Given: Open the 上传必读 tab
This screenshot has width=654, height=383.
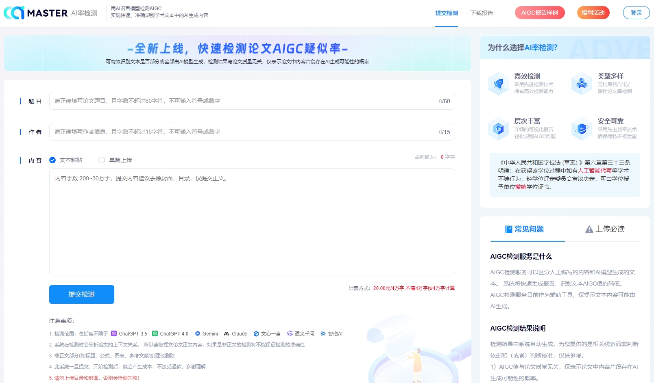Looking at the screenshot, I should coord(604,229).
